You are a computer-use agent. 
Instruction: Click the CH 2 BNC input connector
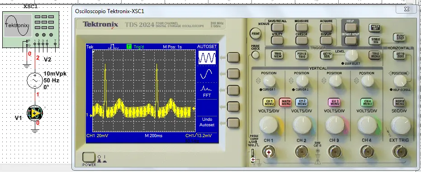click(x=302, y=153)
